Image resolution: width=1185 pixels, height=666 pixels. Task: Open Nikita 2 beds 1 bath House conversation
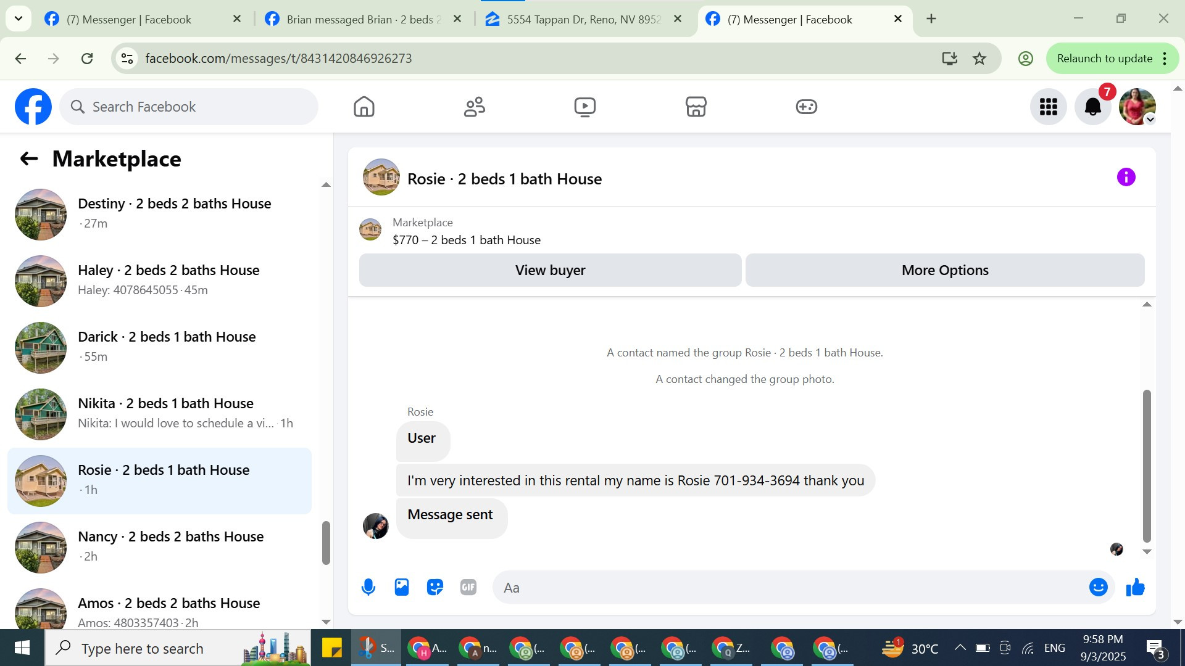pyautogui.click(x=159, y=414)
